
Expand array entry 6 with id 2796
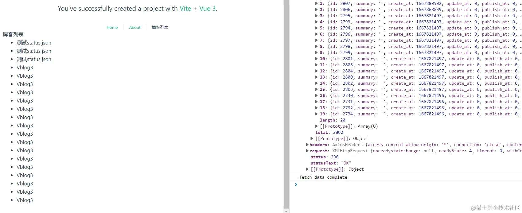click(317, 34)
